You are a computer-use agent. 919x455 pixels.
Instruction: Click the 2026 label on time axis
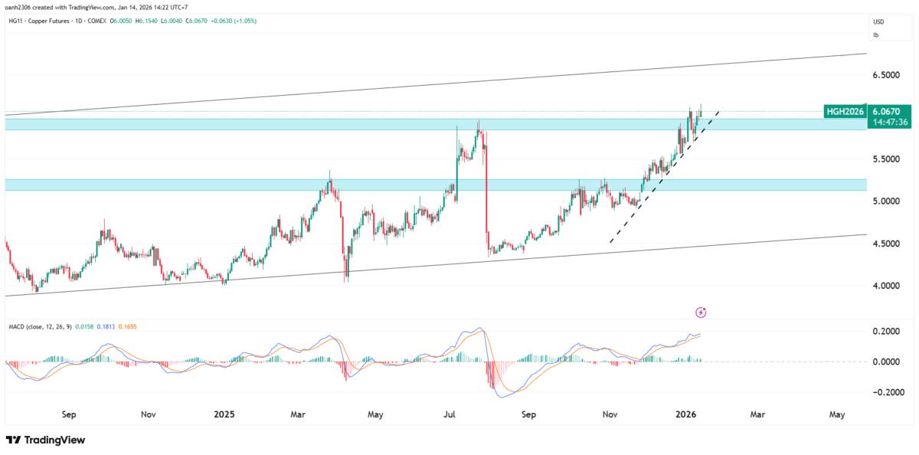(685, 415)
